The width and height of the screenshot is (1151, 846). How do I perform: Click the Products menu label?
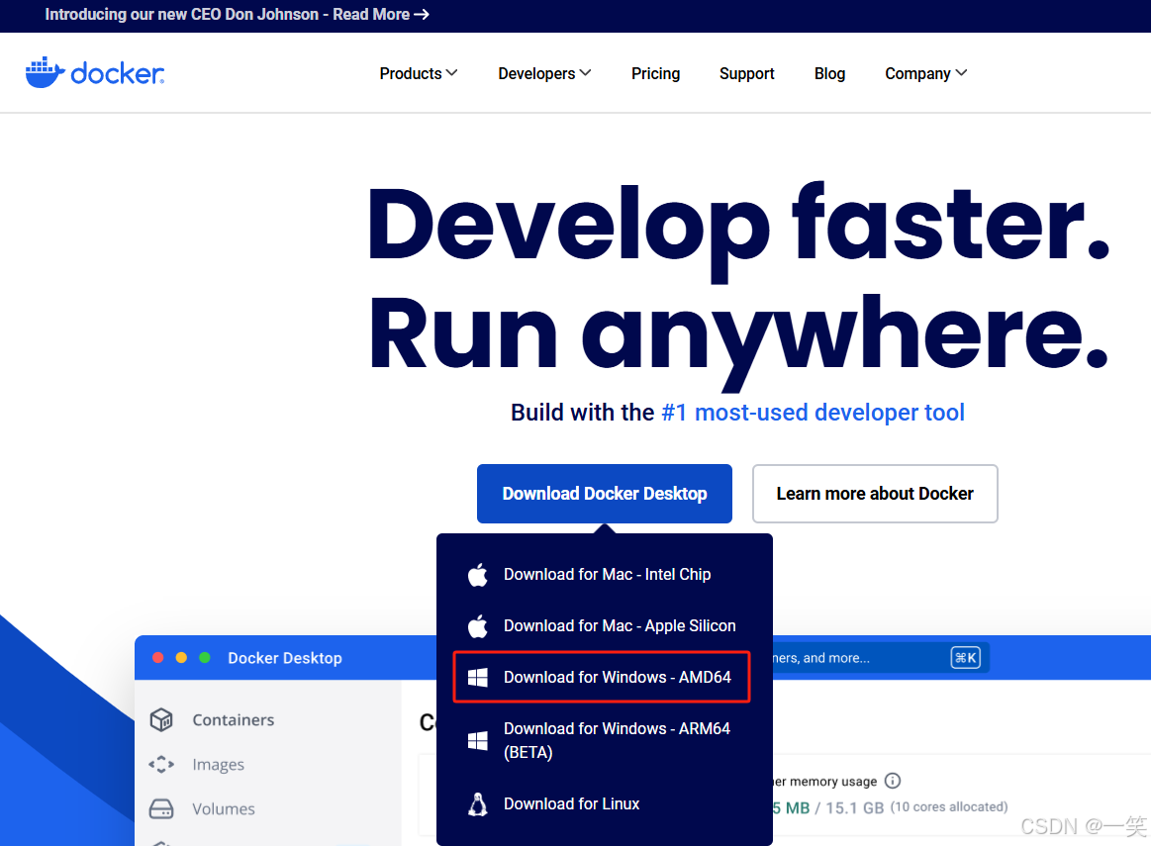click(x=411, y=73)
